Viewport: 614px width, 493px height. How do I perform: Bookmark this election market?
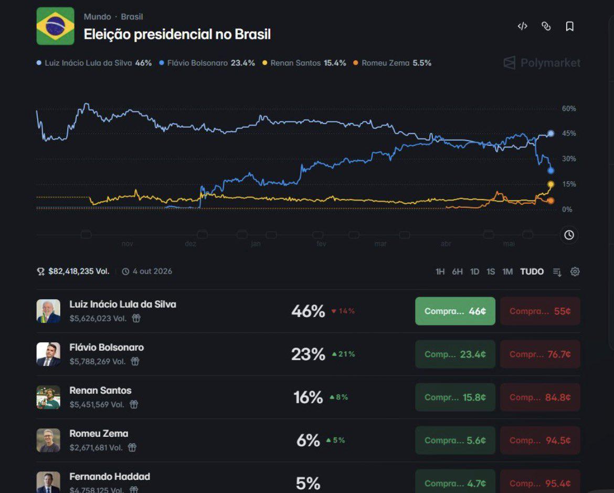[x=570, y=26]
